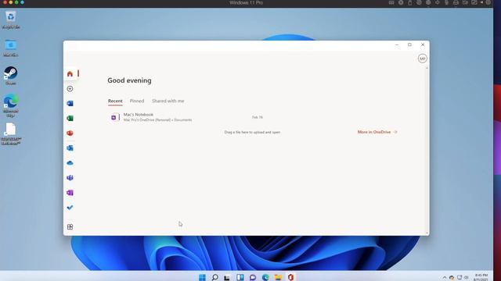
Task: Launch PowerPoint from the sidebar
Action: 70,133
